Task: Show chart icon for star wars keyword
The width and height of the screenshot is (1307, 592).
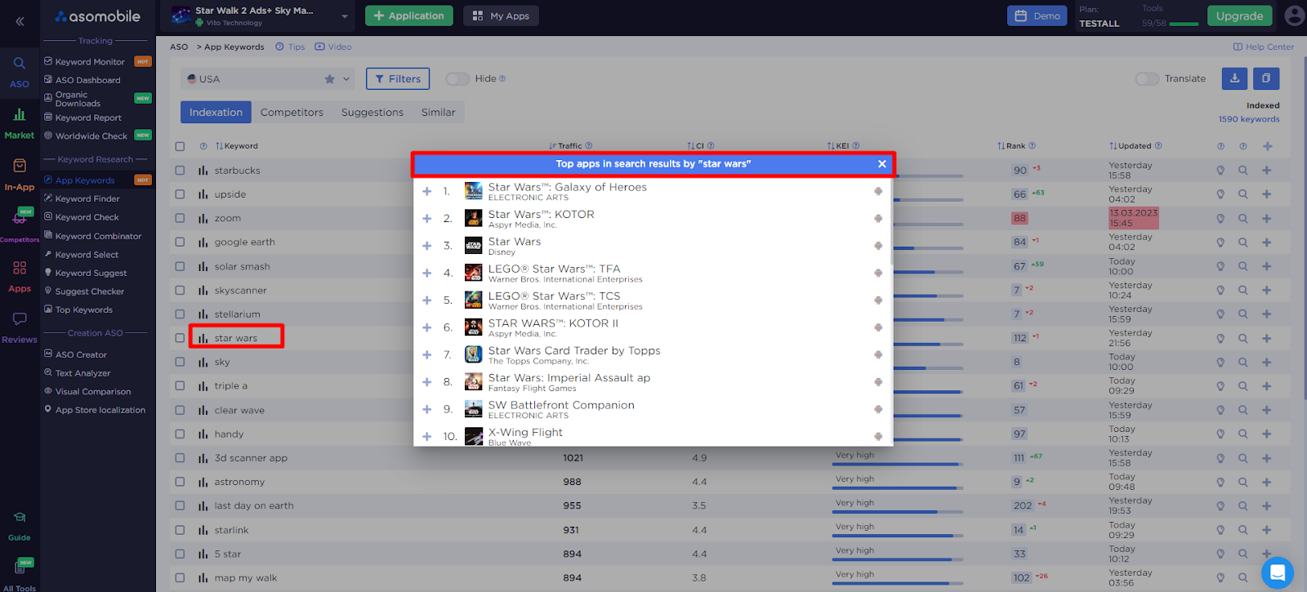Action: [x=203, y=338]
